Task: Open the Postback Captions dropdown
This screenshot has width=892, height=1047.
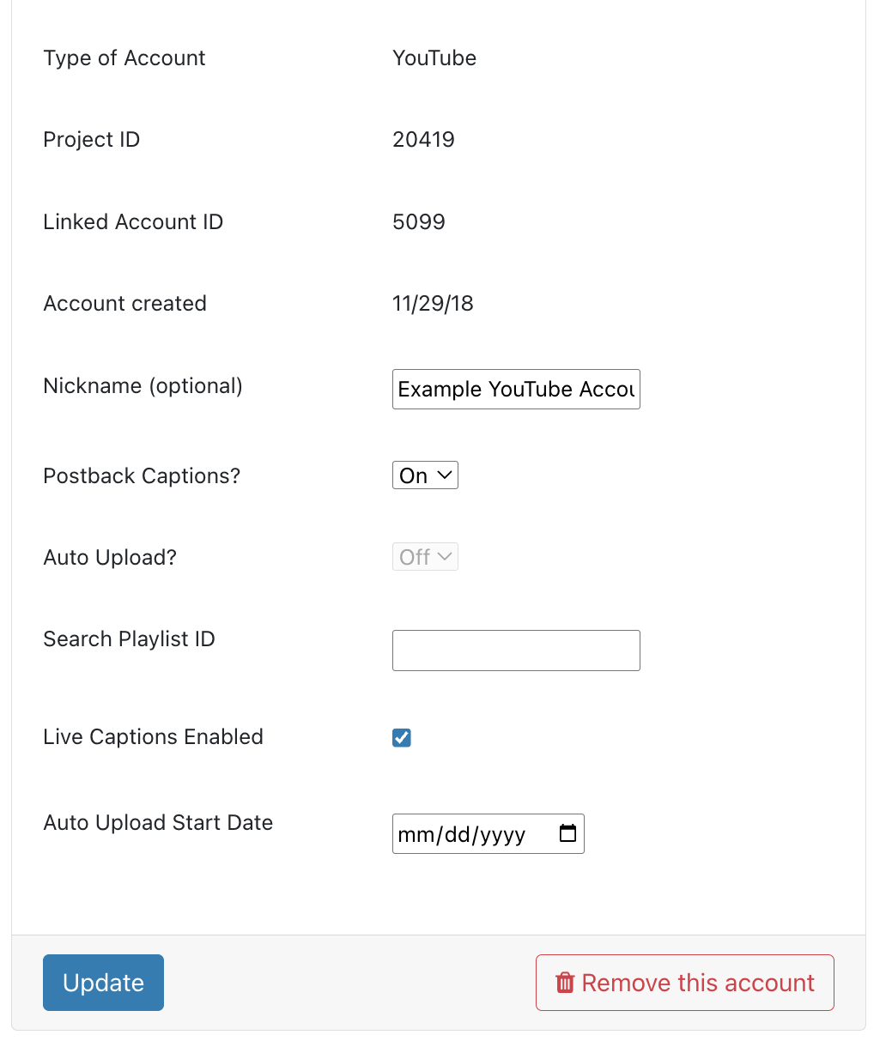Action: click(x=425, y=475)
